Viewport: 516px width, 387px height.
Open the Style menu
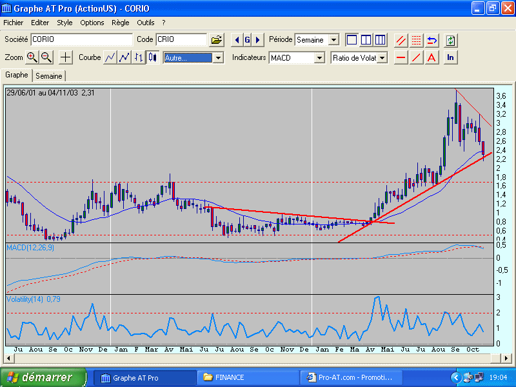[x=64, y=23]
